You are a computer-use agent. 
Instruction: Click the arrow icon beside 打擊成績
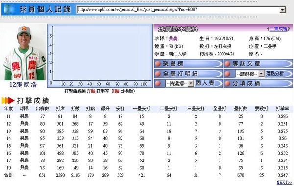click(x=8, y=101)
